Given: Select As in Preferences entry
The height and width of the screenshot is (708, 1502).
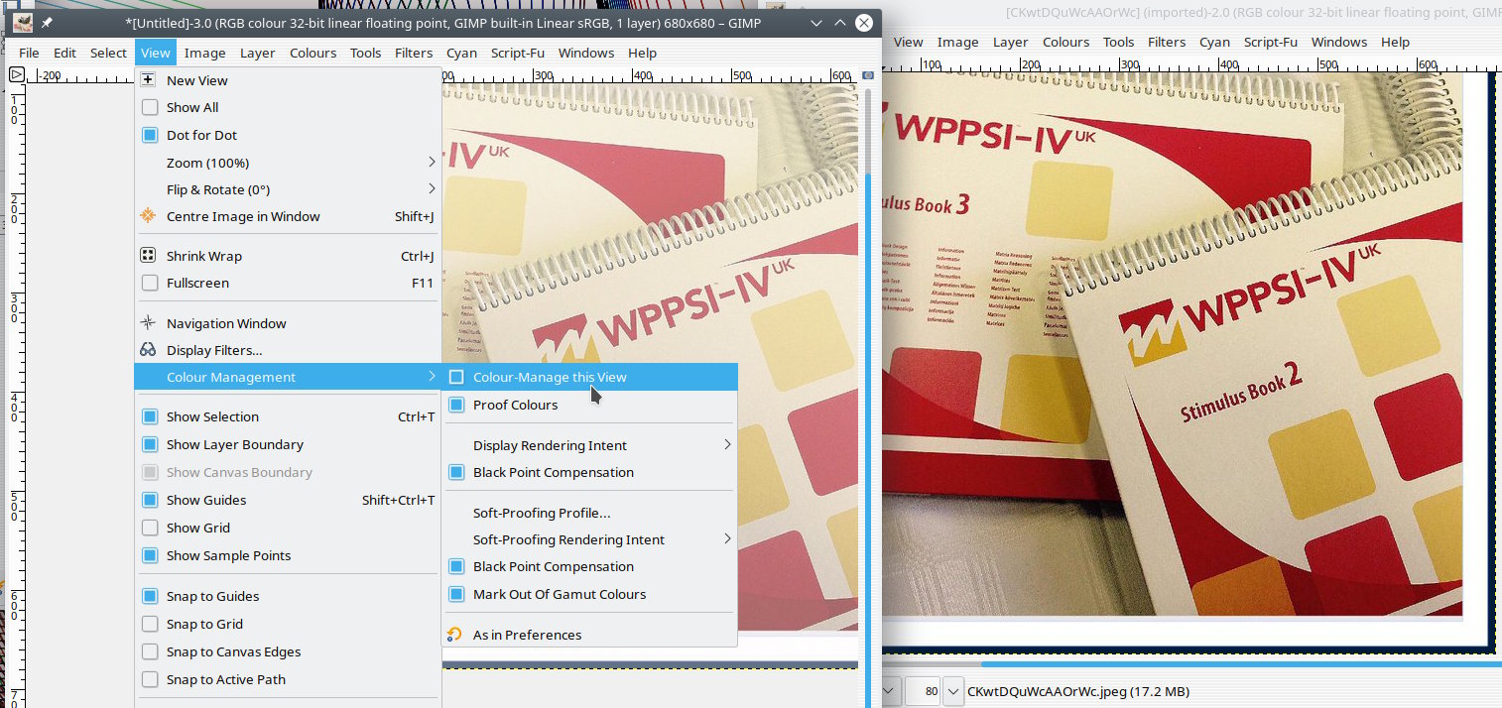Looking at the screenshot, I should [x=589, y=635].
